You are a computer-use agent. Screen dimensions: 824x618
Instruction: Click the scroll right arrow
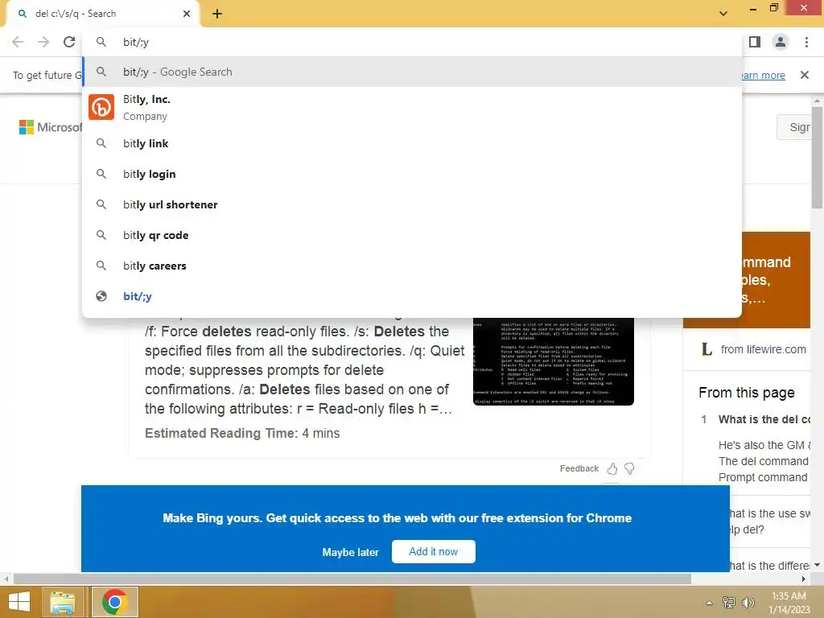point(804,579)
